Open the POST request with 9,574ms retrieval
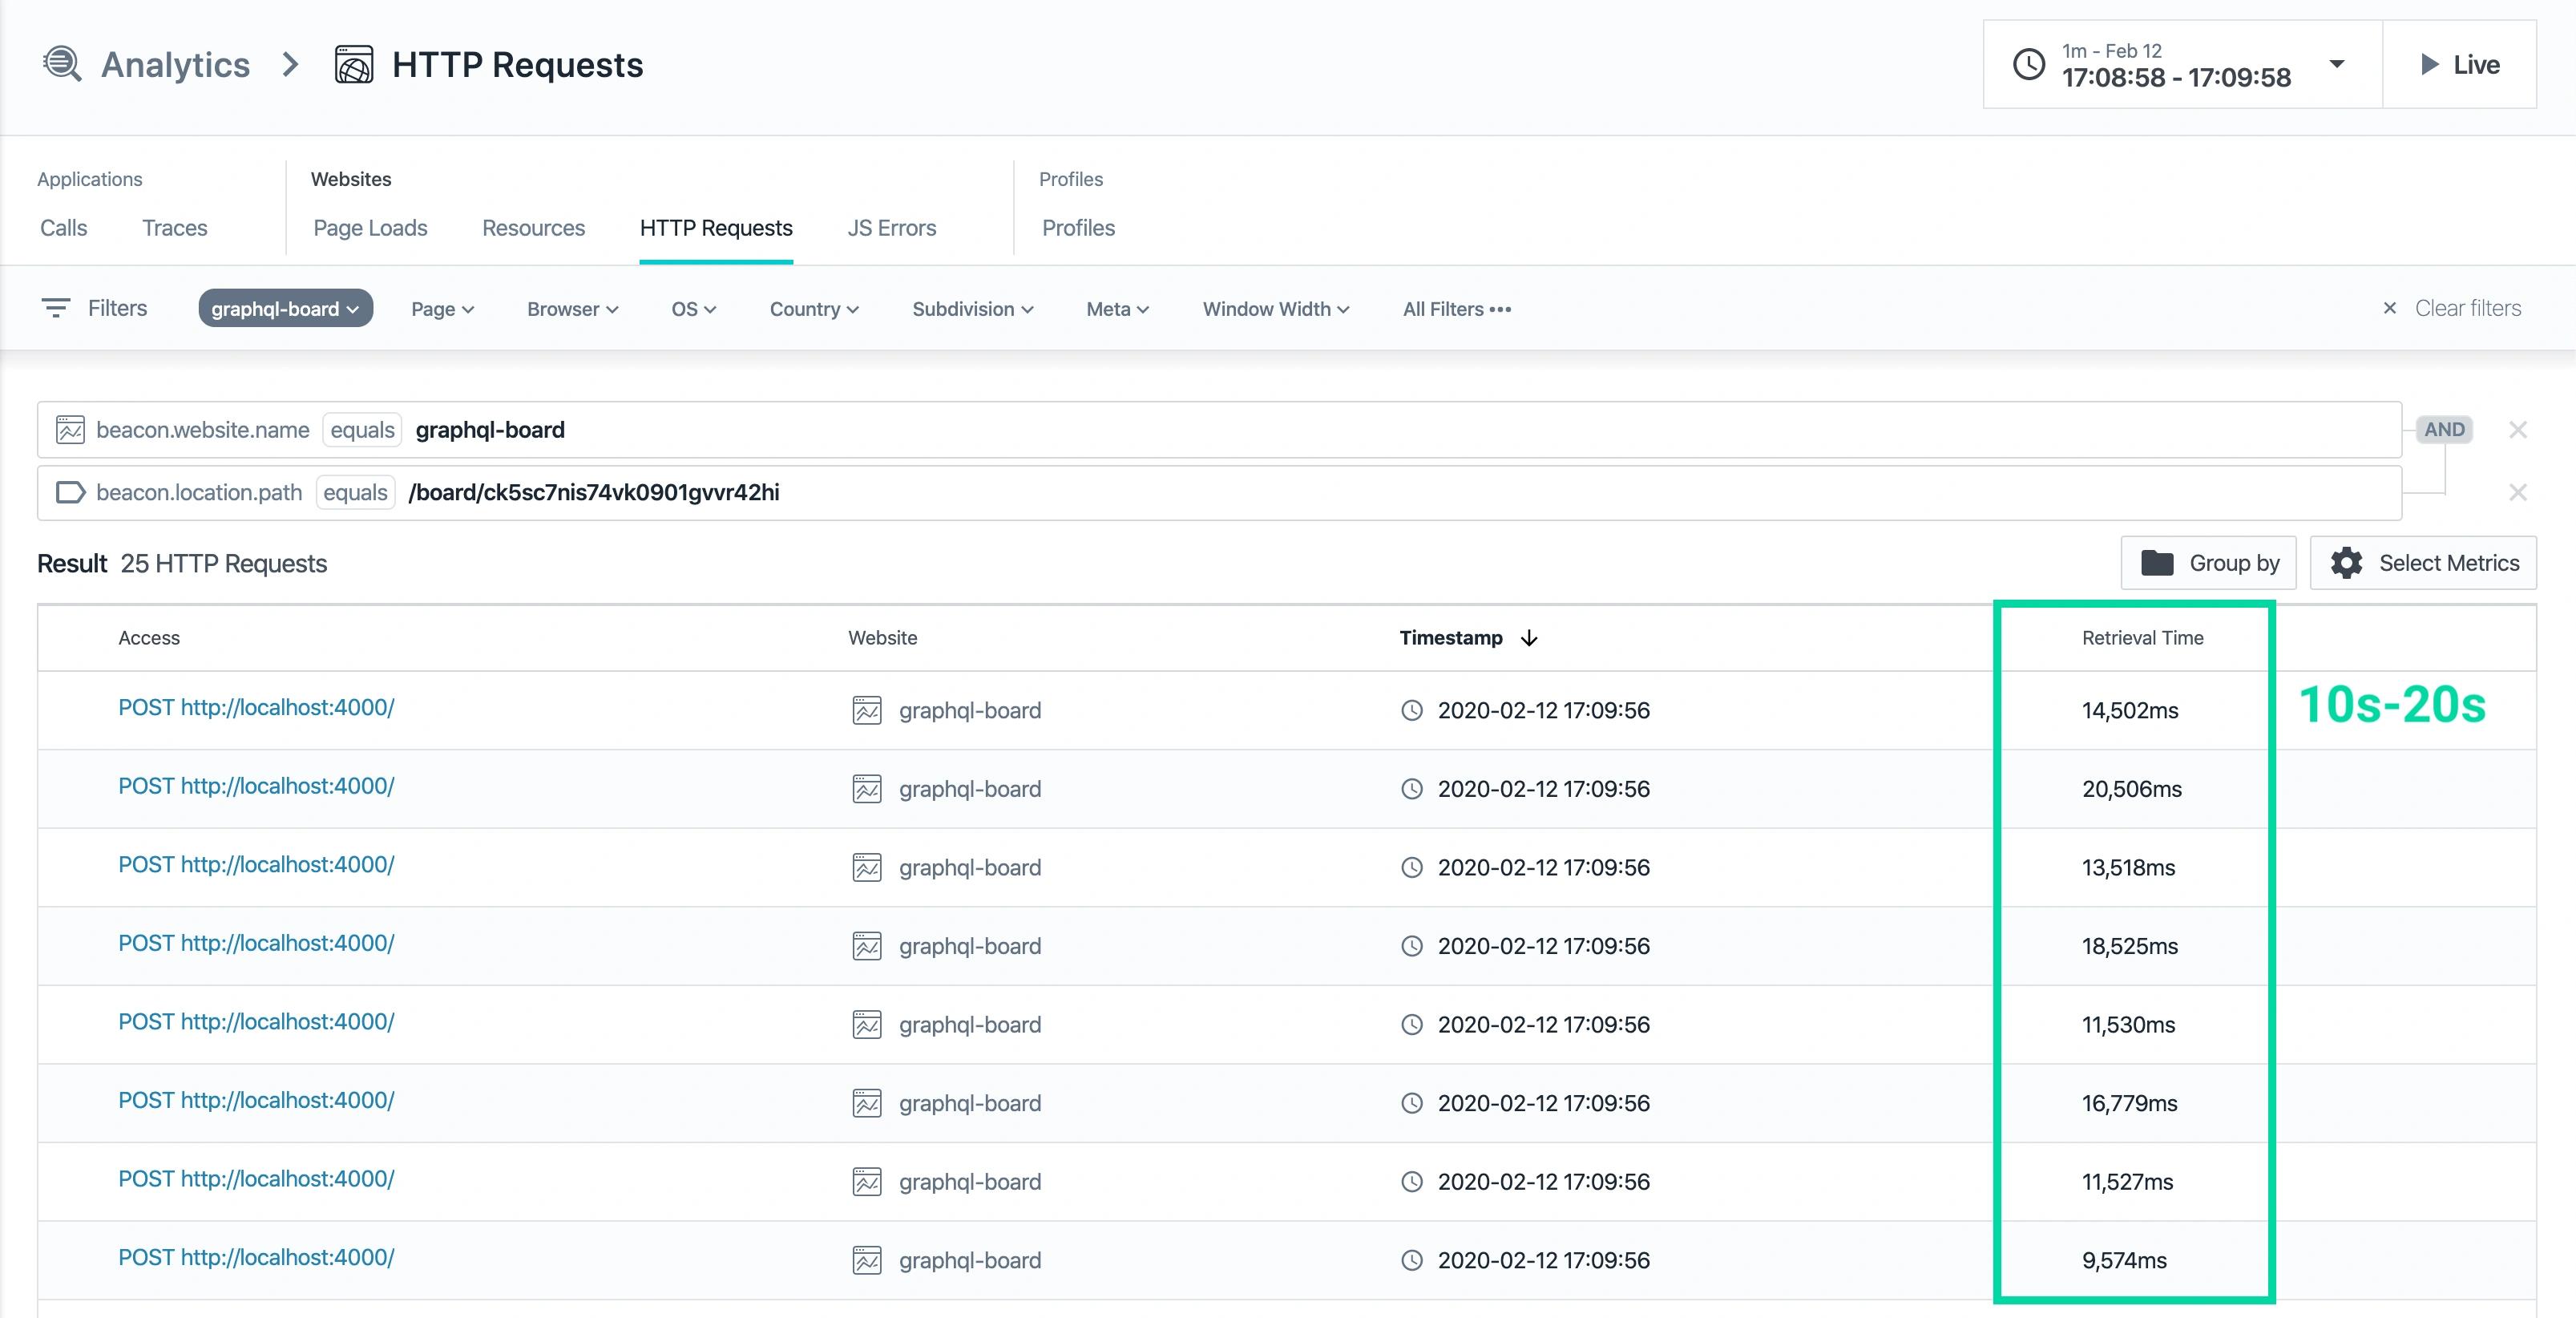The image size is (2576, 1318). pos(256,1258)
